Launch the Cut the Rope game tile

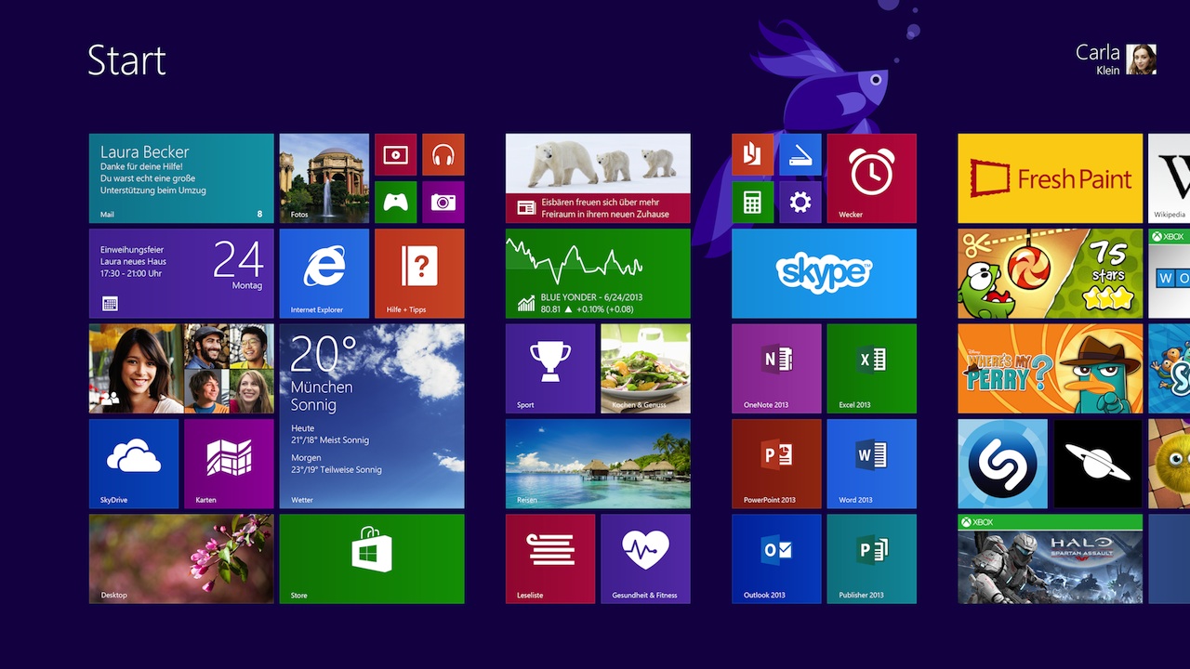coord(1051,274)
